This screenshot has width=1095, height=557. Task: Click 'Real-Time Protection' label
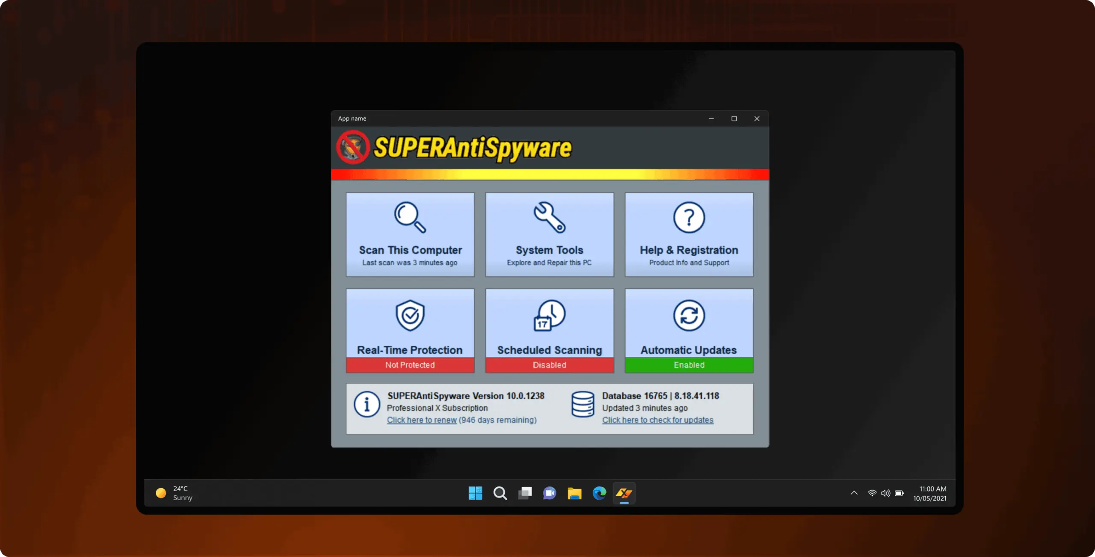410,350
